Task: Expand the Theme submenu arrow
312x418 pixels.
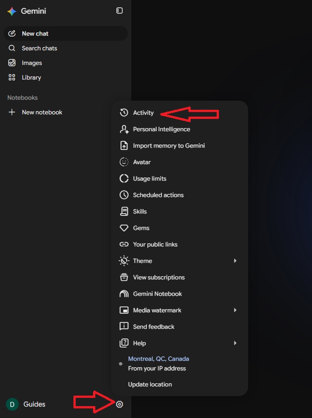Action: click(235, 261)
